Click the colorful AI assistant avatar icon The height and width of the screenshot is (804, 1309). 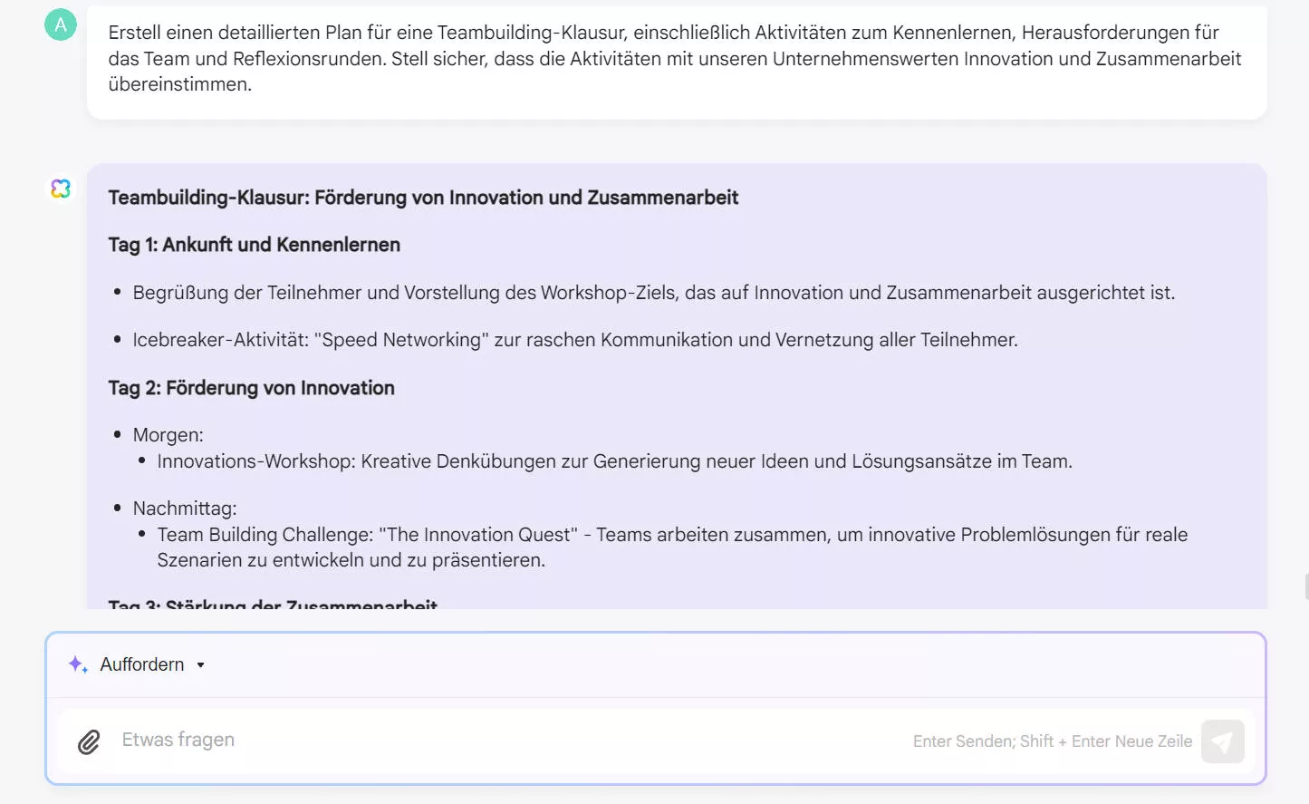tap(60, 189)
